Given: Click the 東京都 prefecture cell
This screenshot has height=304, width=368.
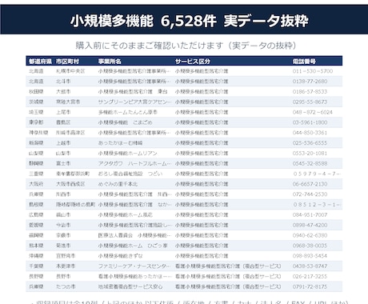Looking at the screenshot, I should point(36,122).
